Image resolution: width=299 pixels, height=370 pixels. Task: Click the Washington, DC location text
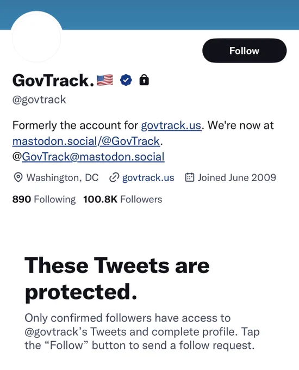pos(63,177)
